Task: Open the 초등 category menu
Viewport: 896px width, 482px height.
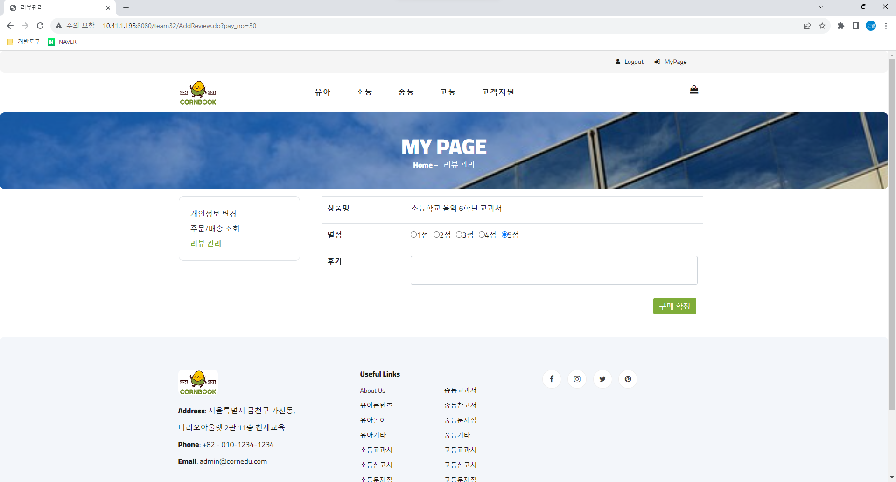Action: click(x=364, y=92)
